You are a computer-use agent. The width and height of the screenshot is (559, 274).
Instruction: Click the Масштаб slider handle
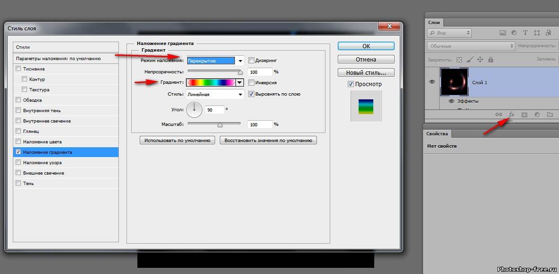[220, 125]
